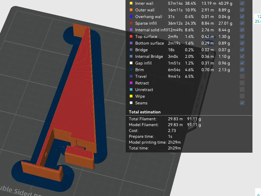Click the Total time label

tap(139, 148)
